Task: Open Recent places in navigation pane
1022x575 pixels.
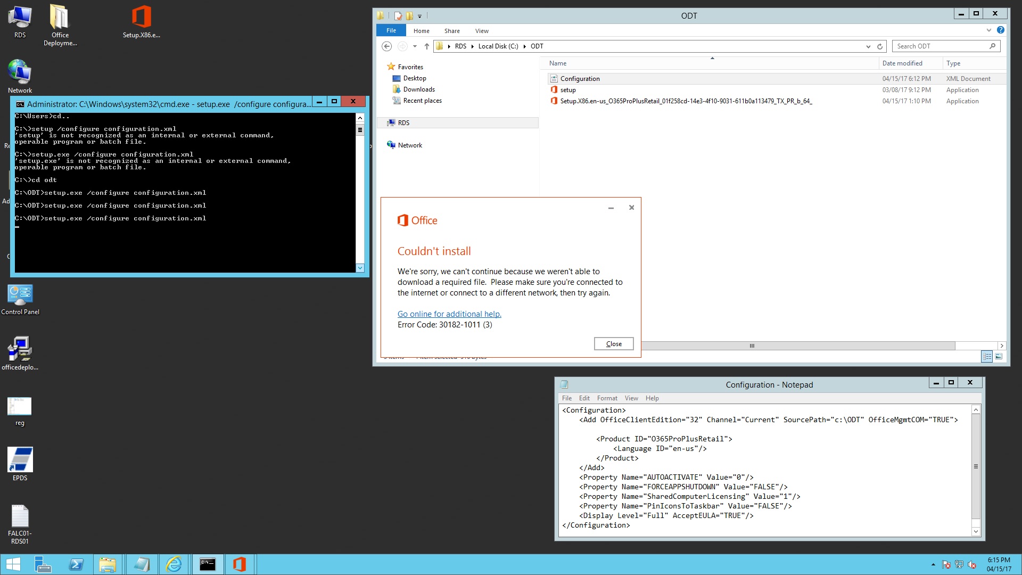Action: point(422,101)
